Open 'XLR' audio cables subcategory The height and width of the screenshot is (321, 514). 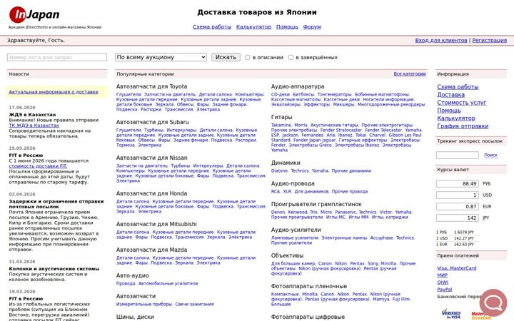pos(287,192)
